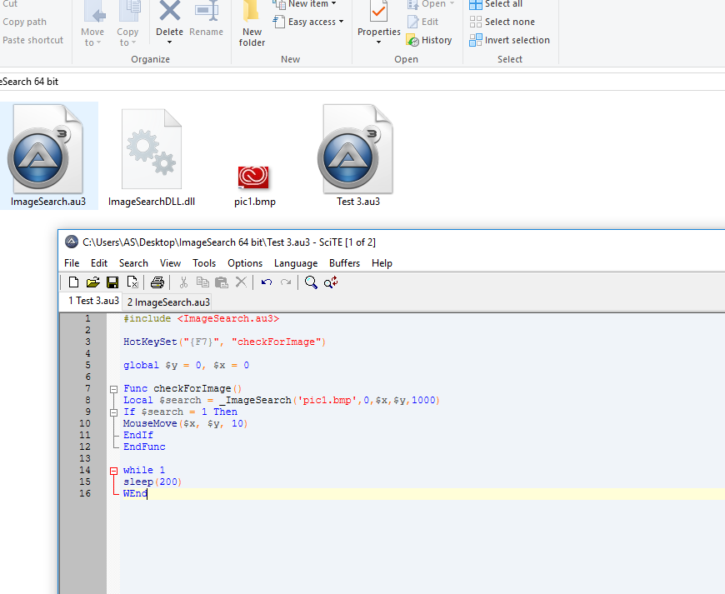Click the Replace icon in the toolbar
The height and width of the screenshot is (594, 725).
coord(330,282)
